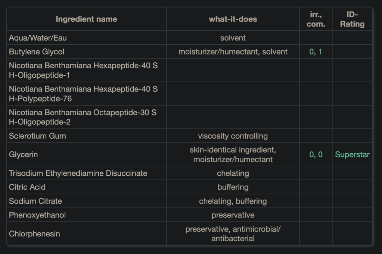Open the Hexapeptide-40 SH-Oligopeptide-1 ingredient
Screen dimensions: 382x254
[83, 70]
